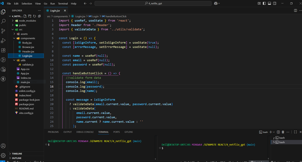Open package.json in Explorer

[x=26, y=104]
